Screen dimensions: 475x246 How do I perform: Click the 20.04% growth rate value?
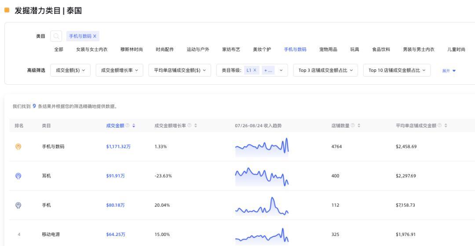point(162,205)
